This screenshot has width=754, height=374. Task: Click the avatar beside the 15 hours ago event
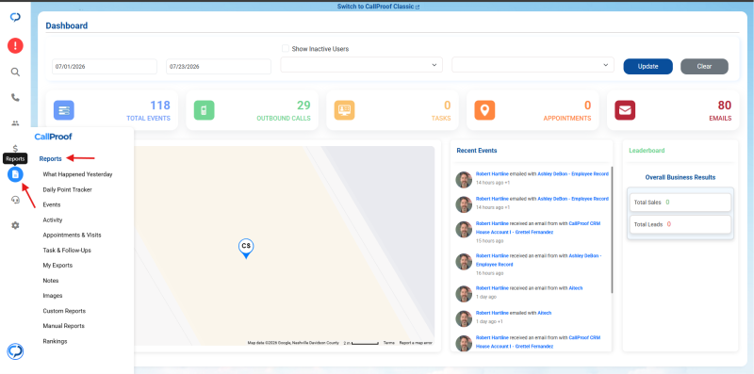pyautogui.click(x=464, y=229)
